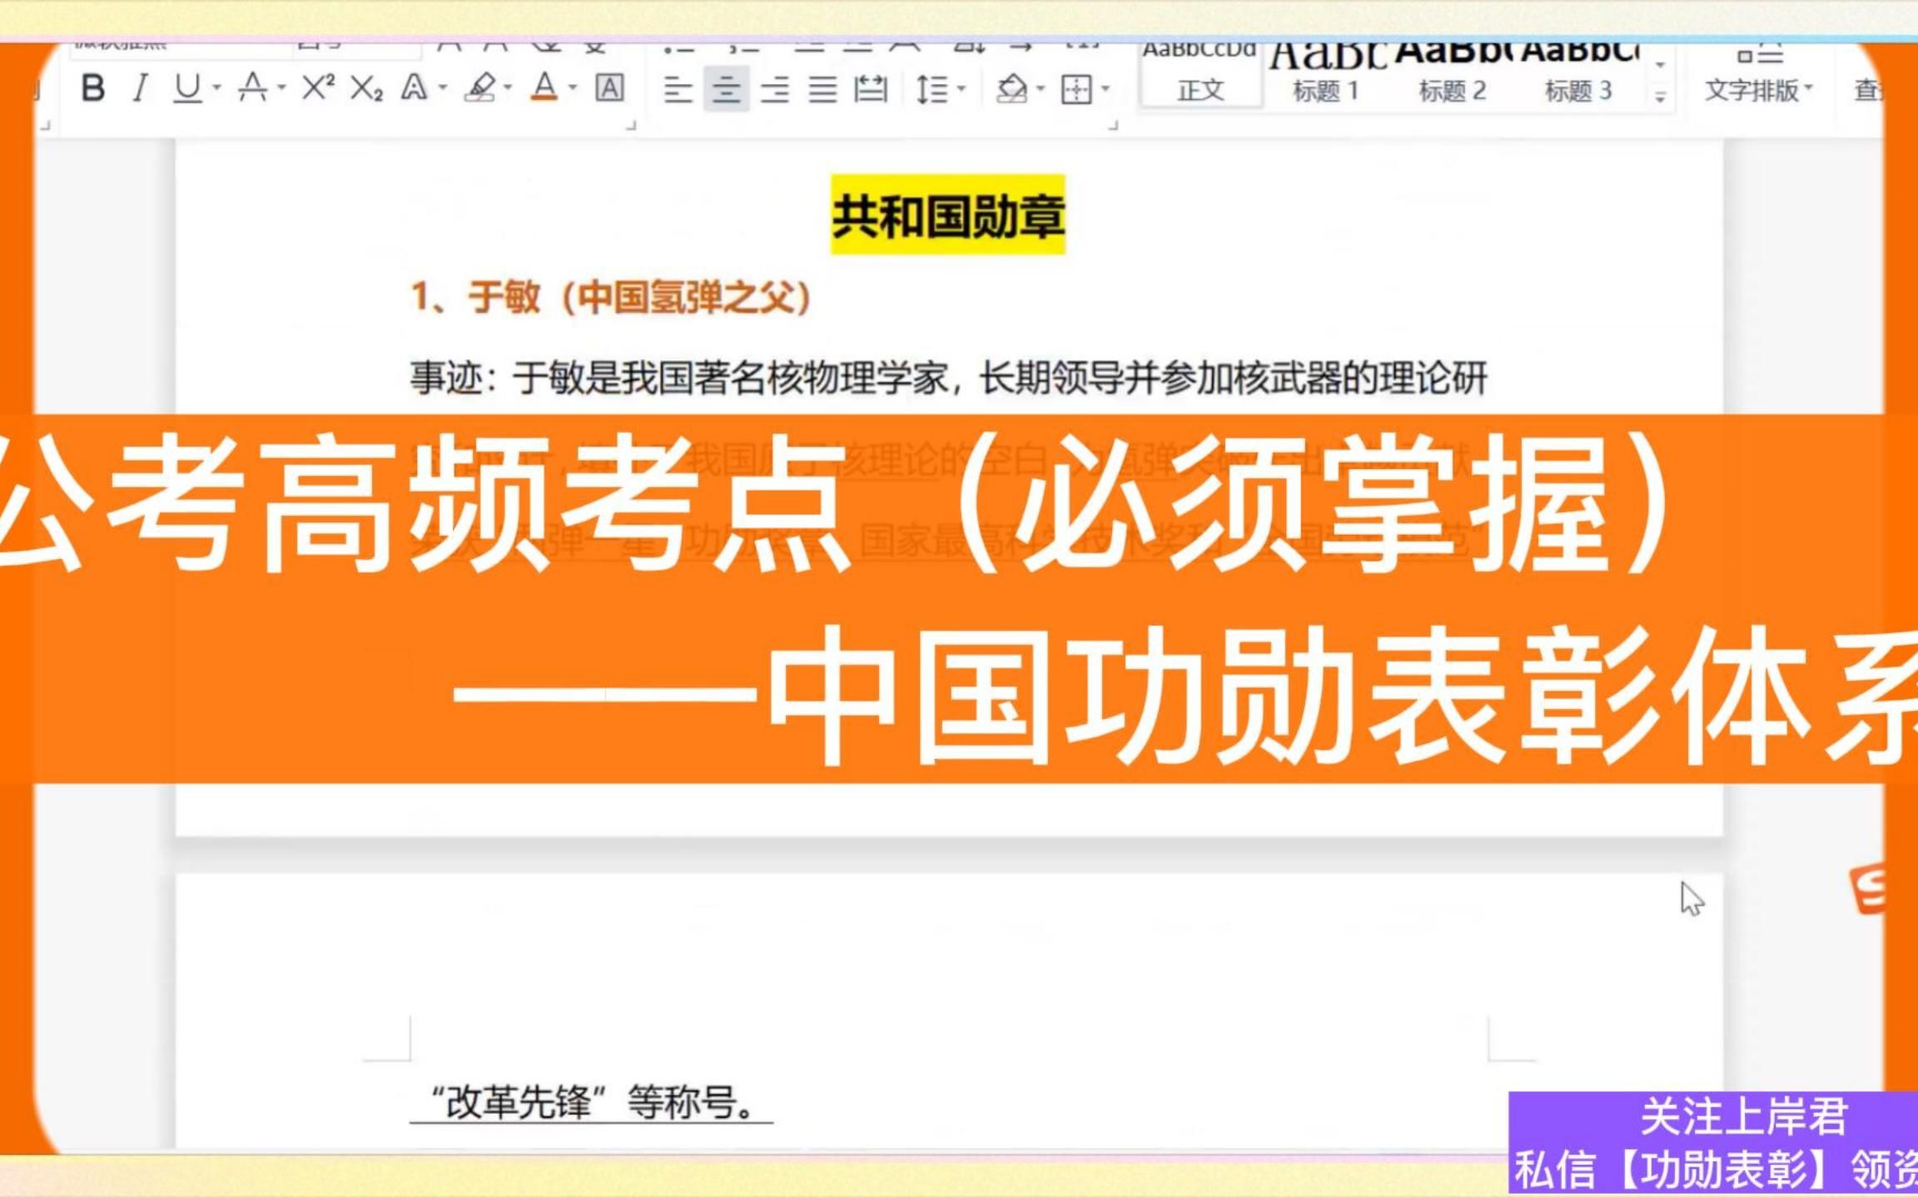
Task: Open highlight color dropdown arrow
Action: click(x=508, y=87)
